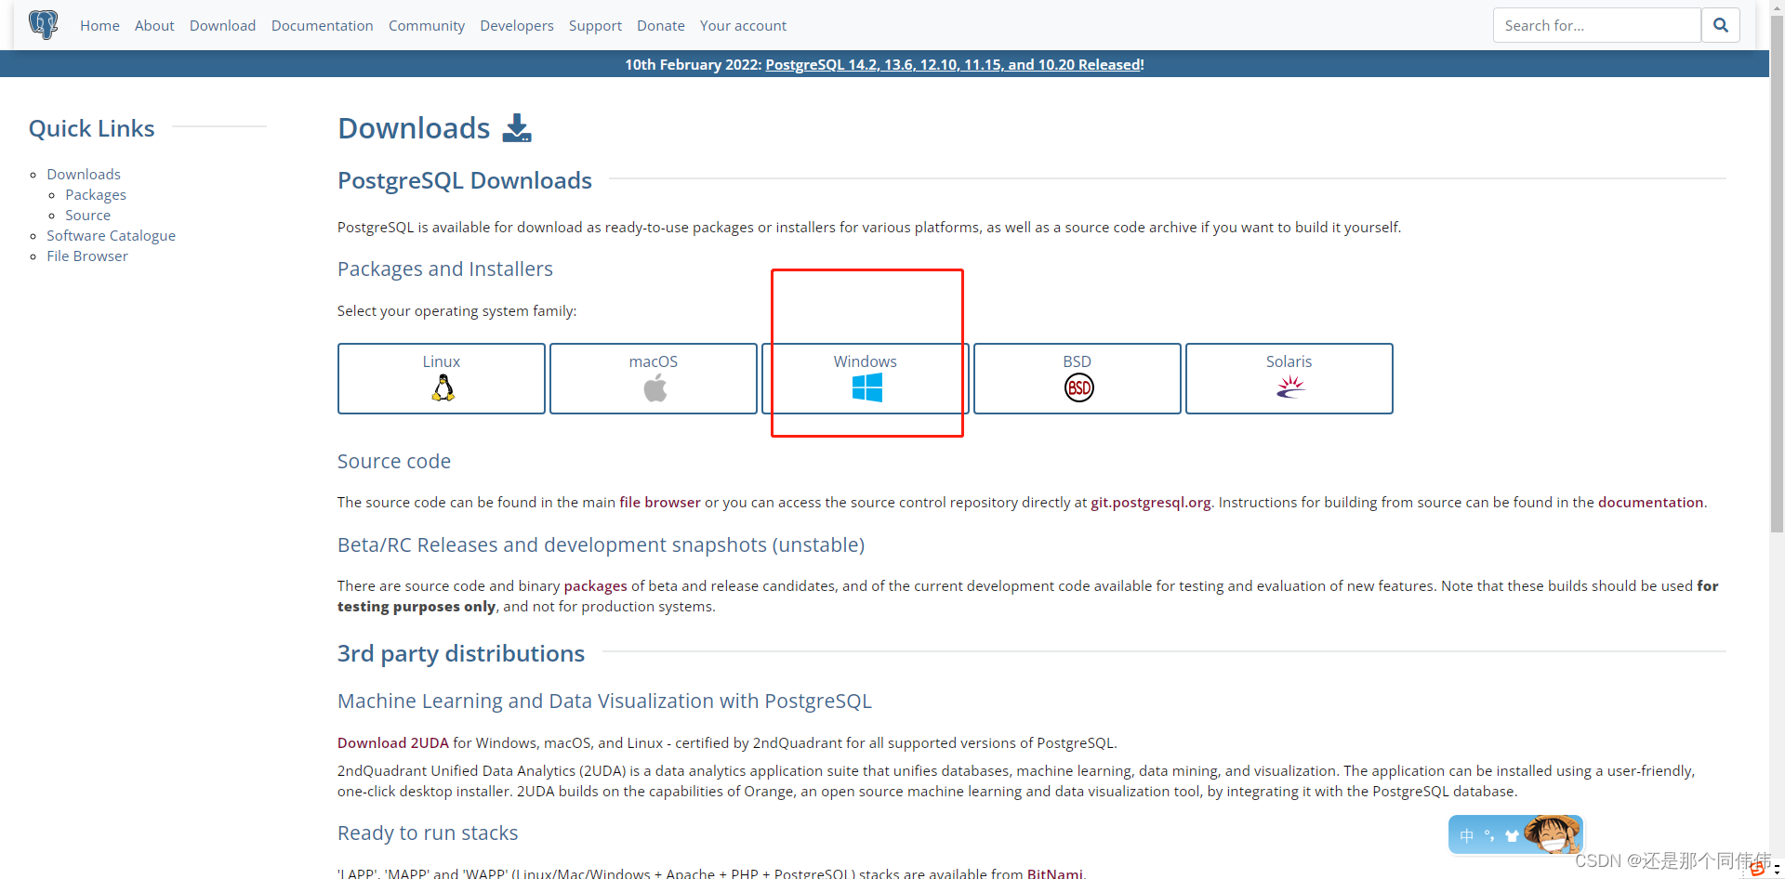Image resolution: width=1785 pixels, height=879 pixels.
Task: Click the BSD daemon logo icon
Action: 1078,387
